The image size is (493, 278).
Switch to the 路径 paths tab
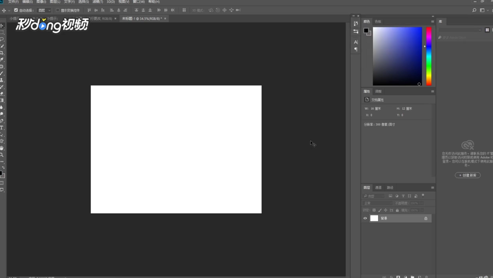390,188
